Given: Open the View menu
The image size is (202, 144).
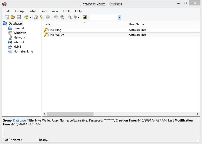Looking at the screenshot, I should click(55, 11).
